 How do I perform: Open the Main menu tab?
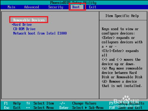pos(12,7)
